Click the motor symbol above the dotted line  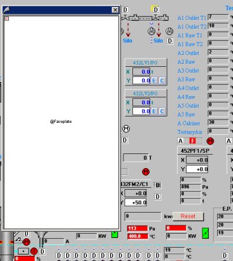(x=152, y=31)
